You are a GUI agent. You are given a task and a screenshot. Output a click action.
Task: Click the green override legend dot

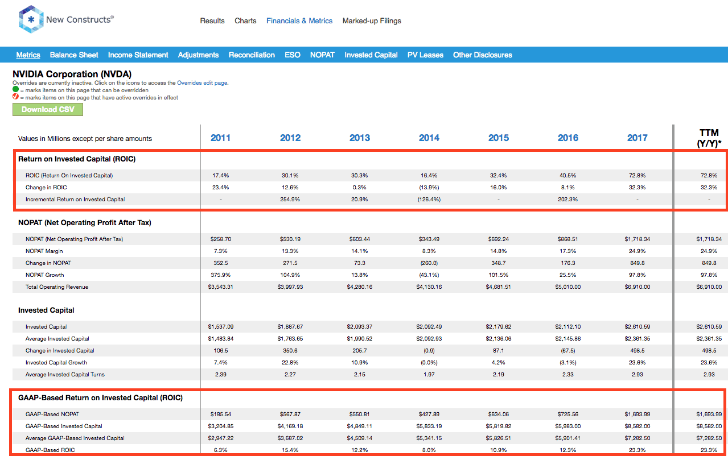[15, 90]
